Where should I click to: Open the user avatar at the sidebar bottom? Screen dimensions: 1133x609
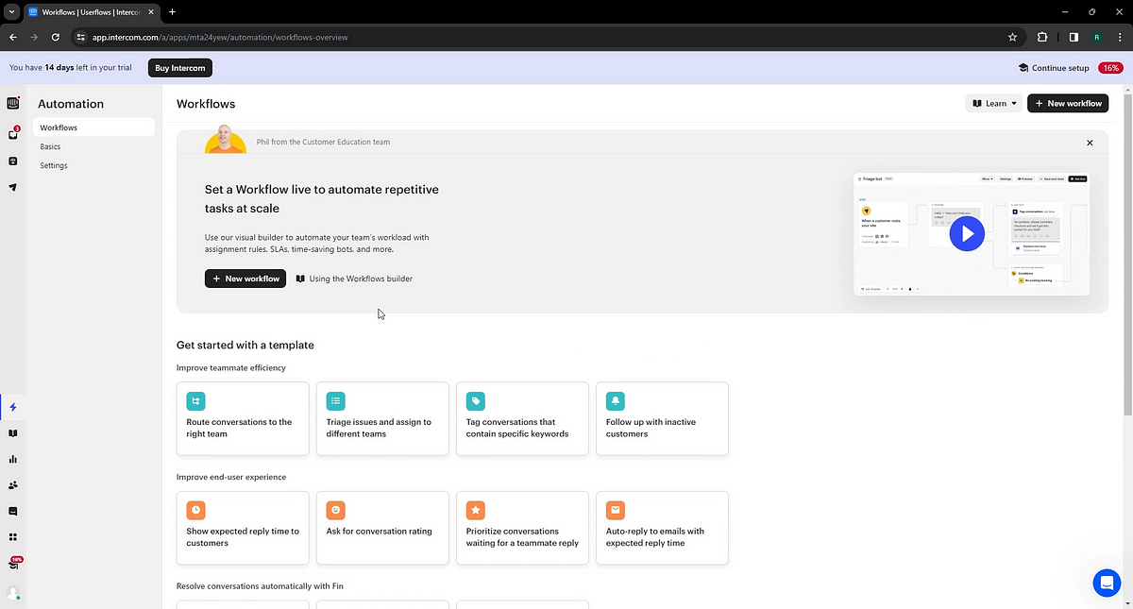pyautogui.click(x=13, y=593)
